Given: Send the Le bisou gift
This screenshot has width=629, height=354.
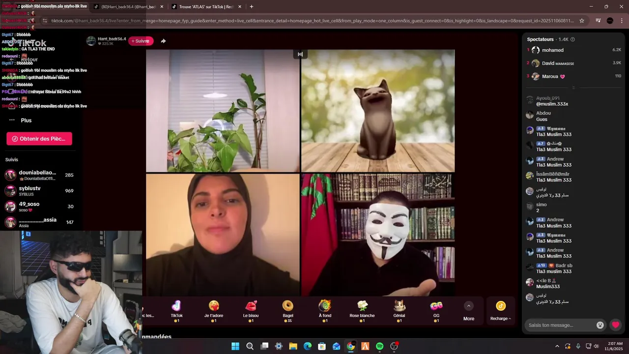Looking at the screenshot, I should (x=251, y=311).
